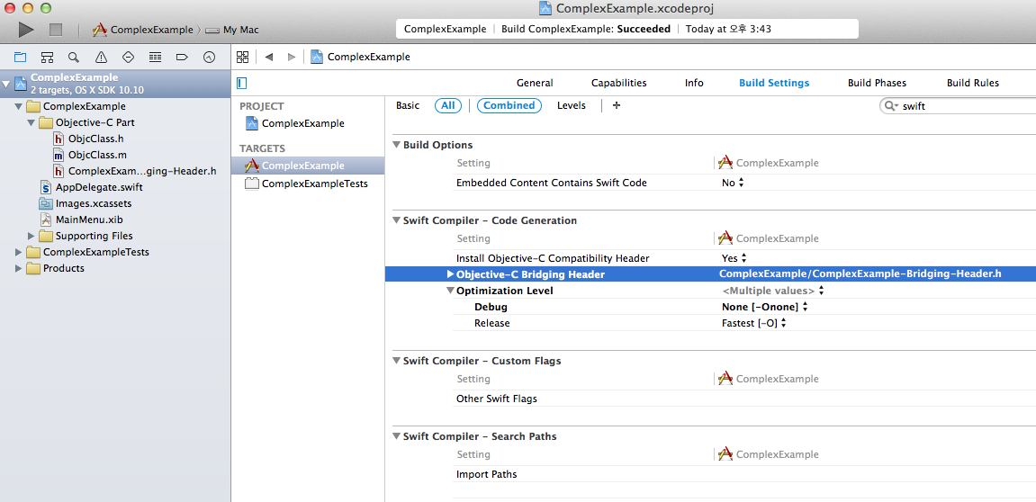Open the Test navigator diamond icon
Viewport: 1036px width, 502px height.
tap(128, 57)
